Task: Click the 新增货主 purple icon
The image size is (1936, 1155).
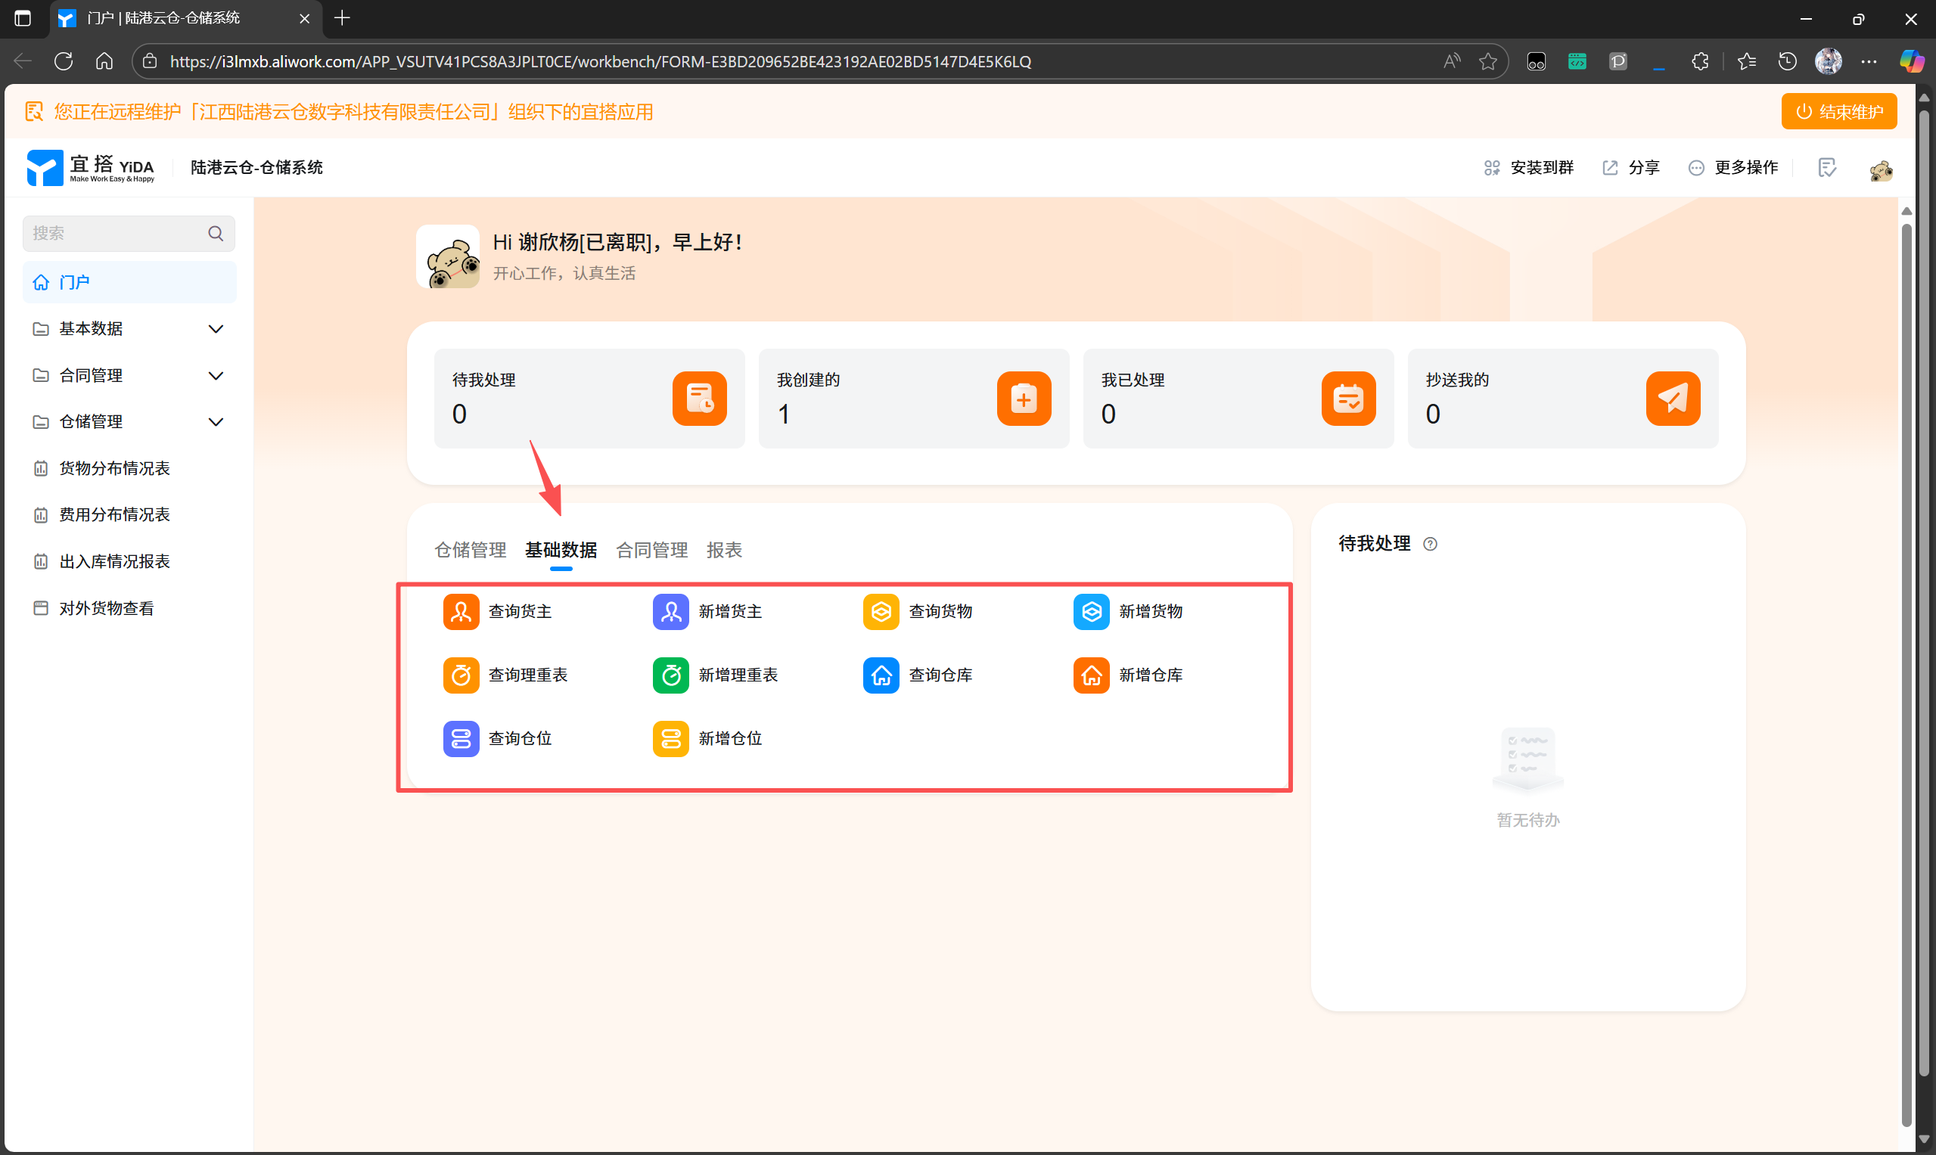Action: coord(670,612)
